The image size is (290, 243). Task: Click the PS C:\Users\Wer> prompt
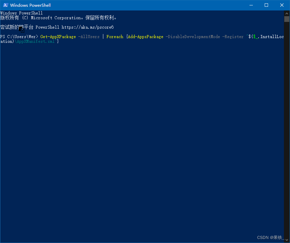19,37
